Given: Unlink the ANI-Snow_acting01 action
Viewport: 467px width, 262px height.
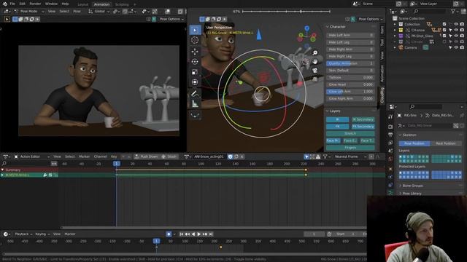Looking at the screenshot, I should point(242,156).
